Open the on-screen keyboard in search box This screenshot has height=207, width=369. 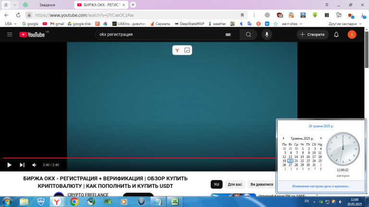click(x=228, y=35)
